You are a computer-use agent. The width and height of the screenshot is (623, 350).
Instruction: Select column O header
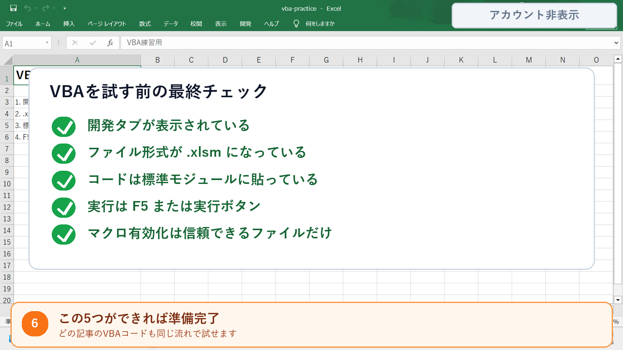pos(596,60)
